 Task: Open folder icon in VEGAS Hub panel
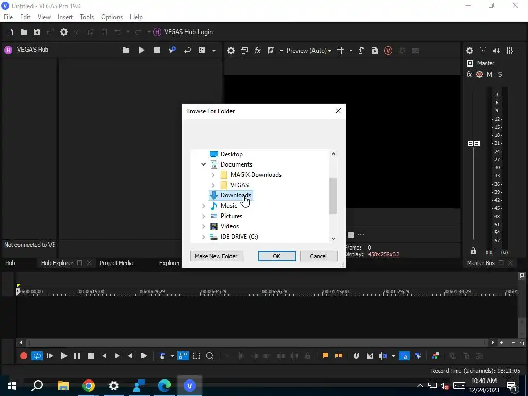pos(126,50)
